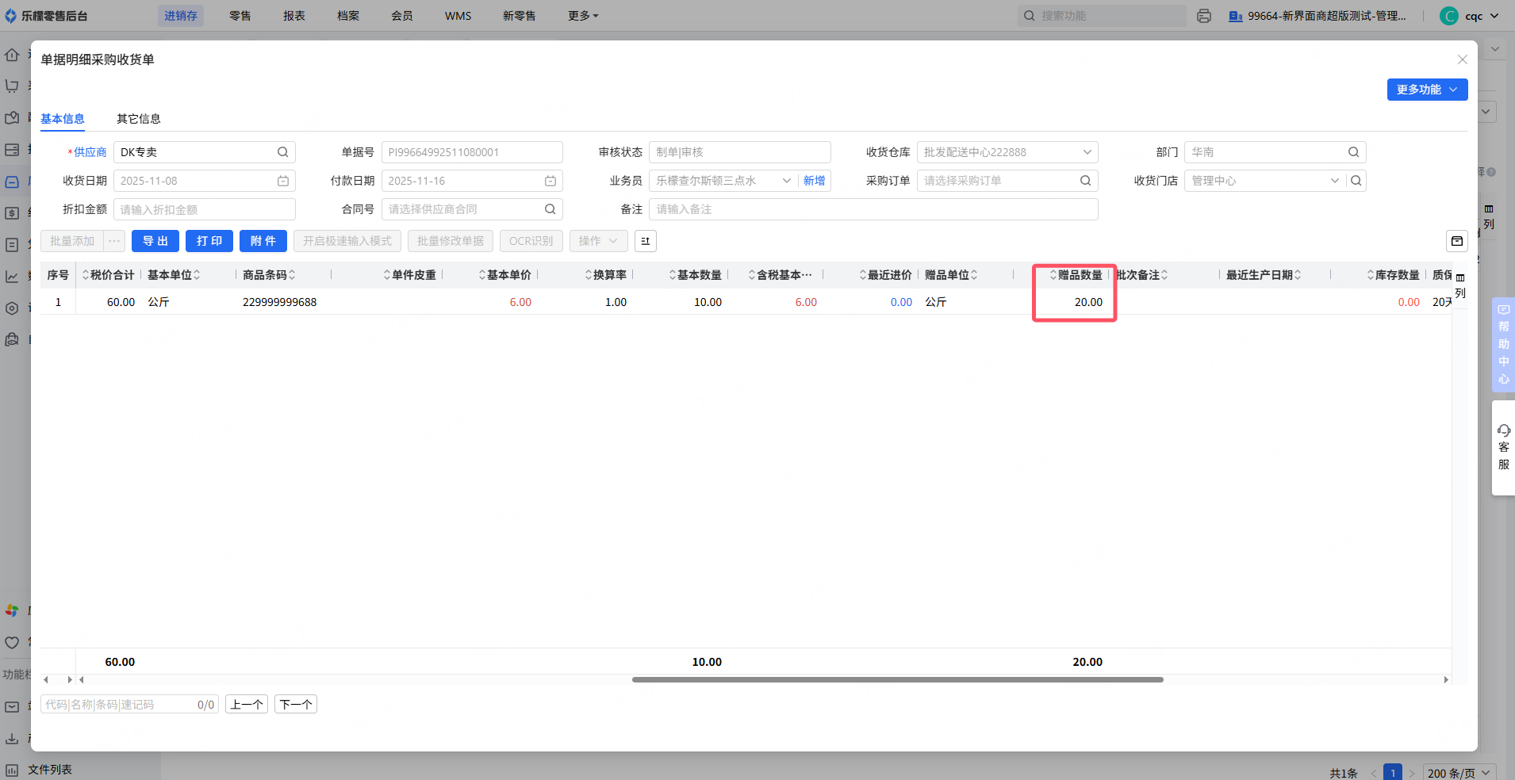The height and width of the screenshot is (780, 1515).
Task: Open calendar icon for 付款日期
Action: pyautogui.click(x=550, y=181)
